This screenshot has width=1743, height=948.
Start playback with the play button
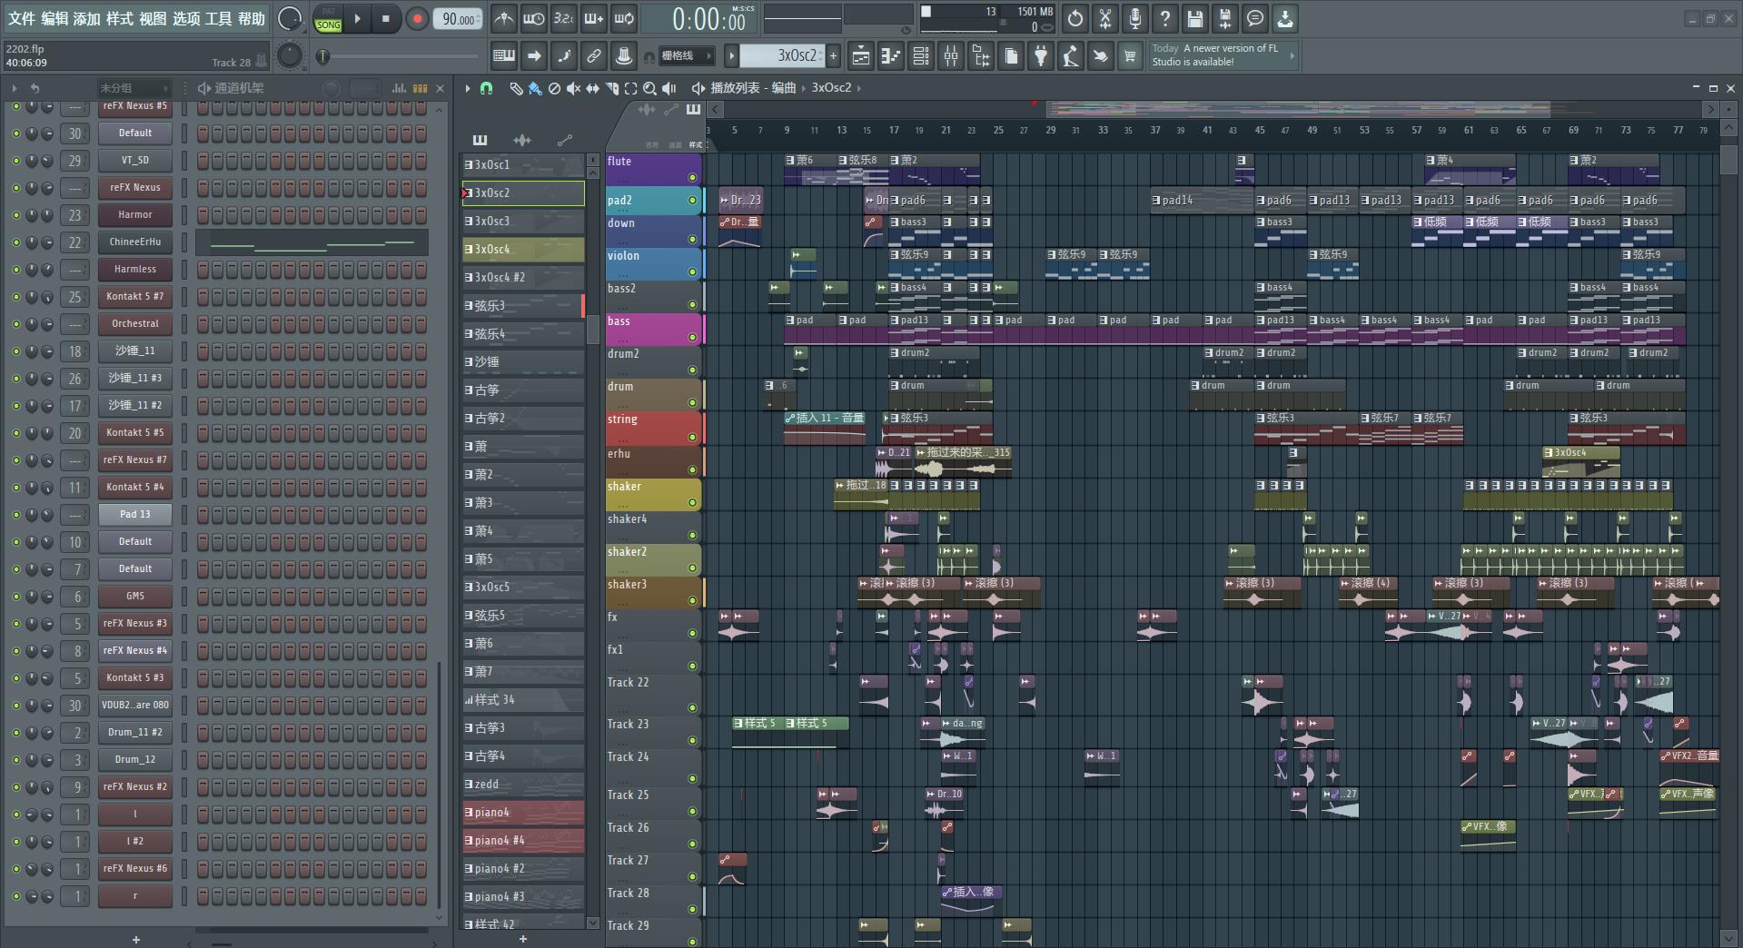point(357,18)
